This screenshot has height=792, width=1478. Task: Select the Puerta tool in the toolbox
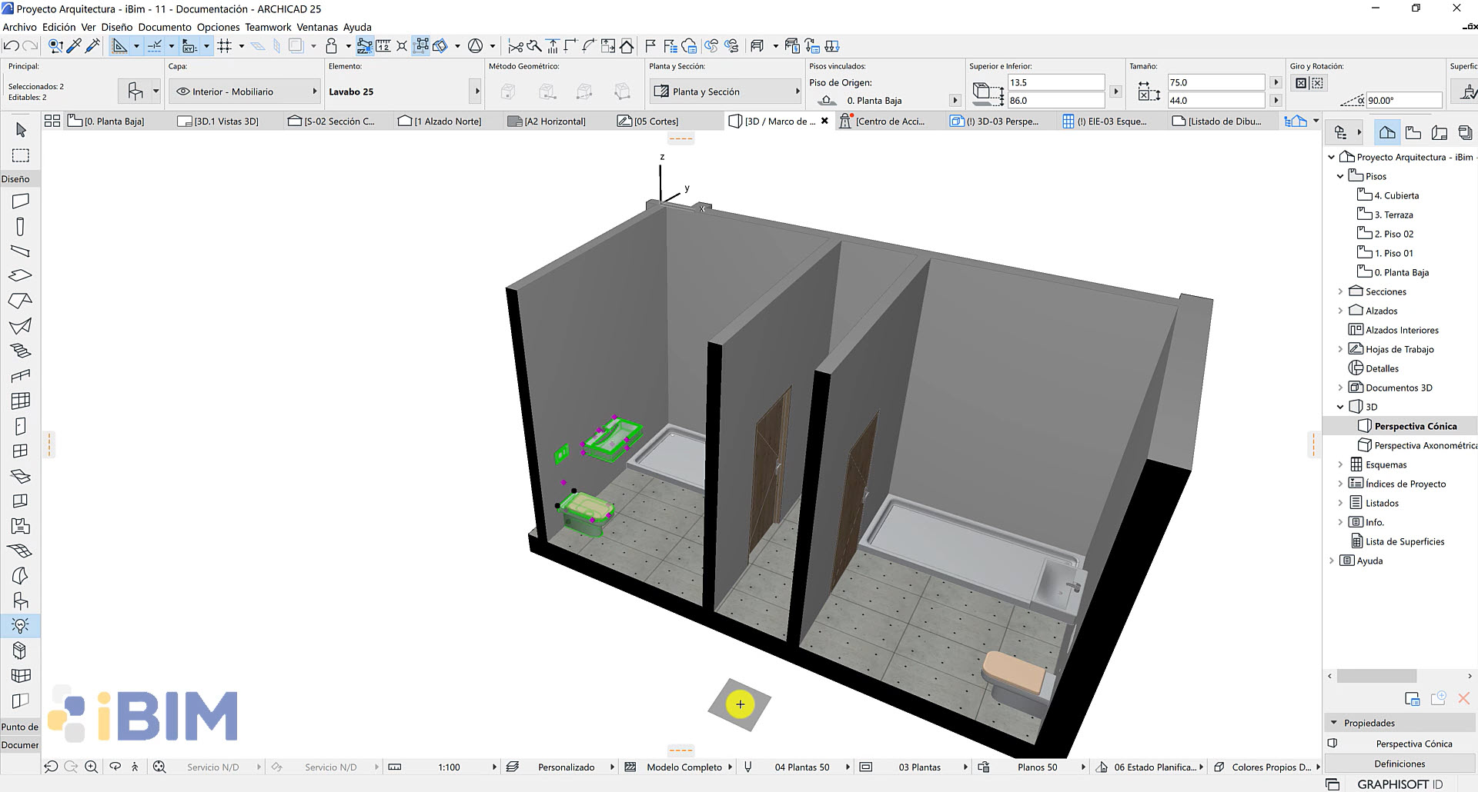[x=19, y=424]
